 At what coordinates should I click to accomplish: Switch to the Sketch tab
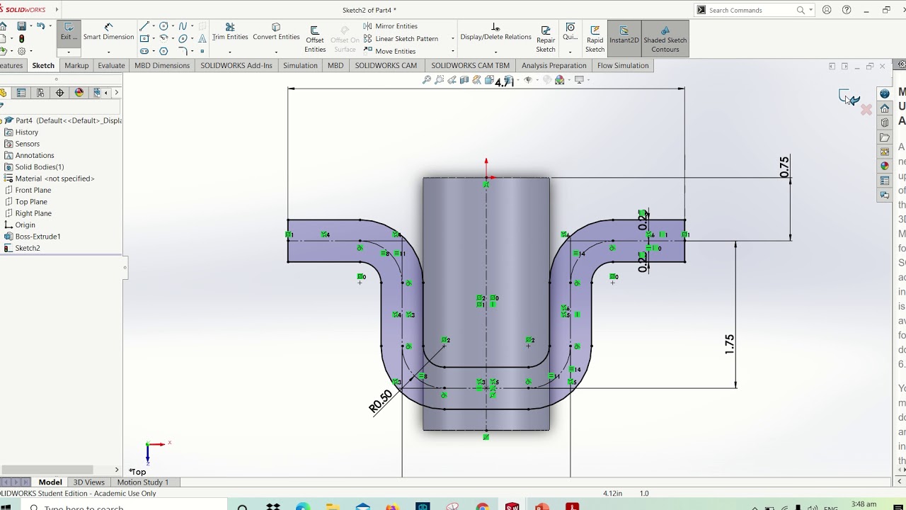[x=43, y=65]
